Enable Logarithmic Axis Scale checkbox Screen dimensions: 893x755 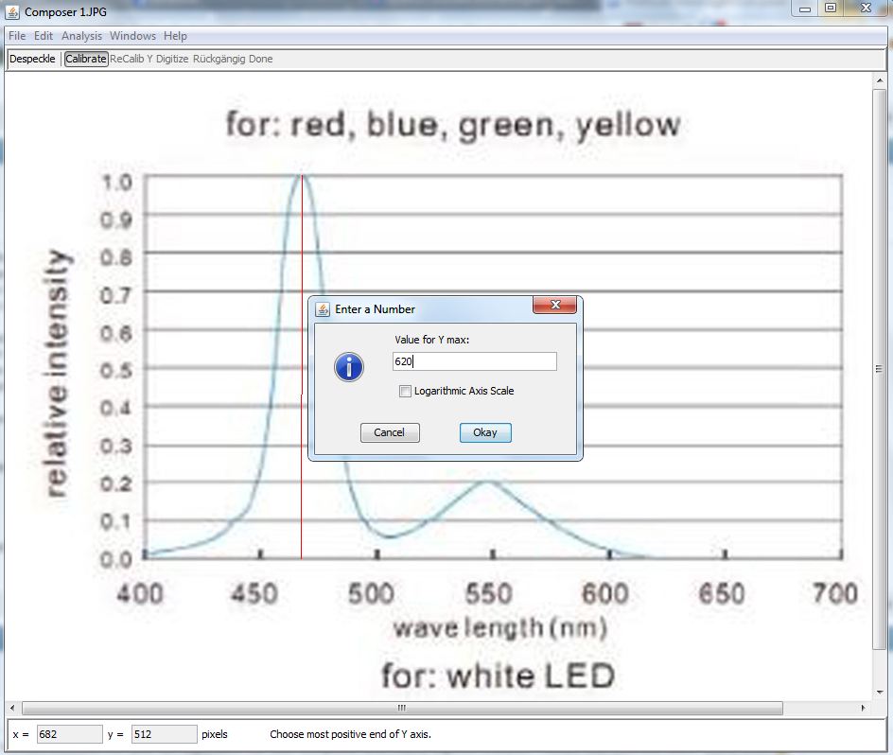406,392
